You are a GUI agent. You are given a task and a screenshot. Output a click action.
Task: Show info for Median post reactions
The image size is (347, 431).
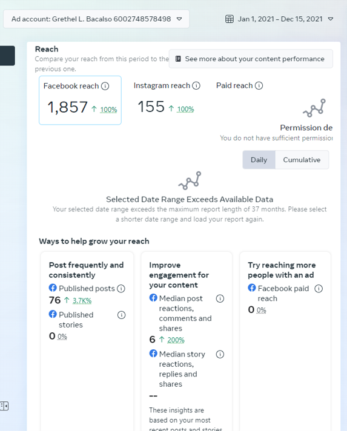click(x=220, y=298)
